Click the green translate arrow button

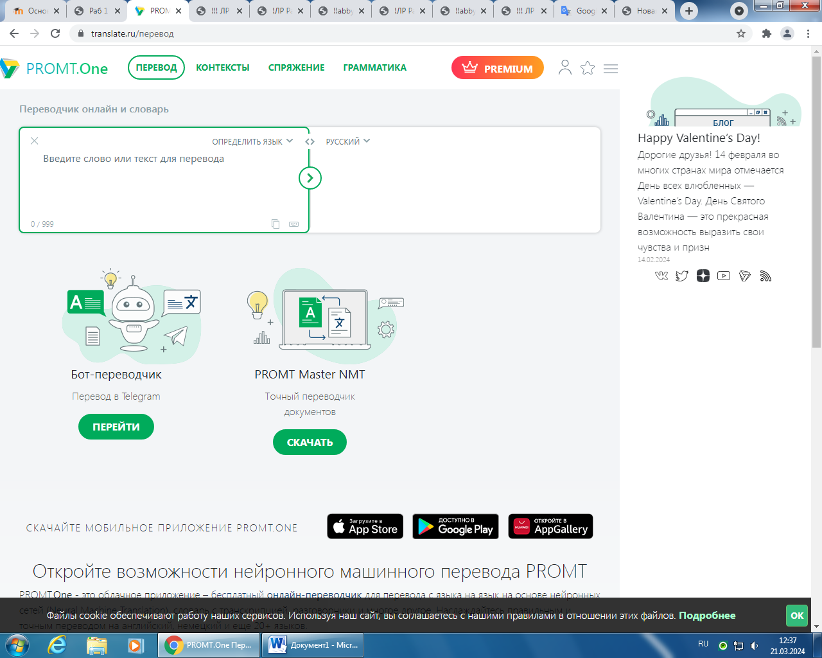[310, 178]
